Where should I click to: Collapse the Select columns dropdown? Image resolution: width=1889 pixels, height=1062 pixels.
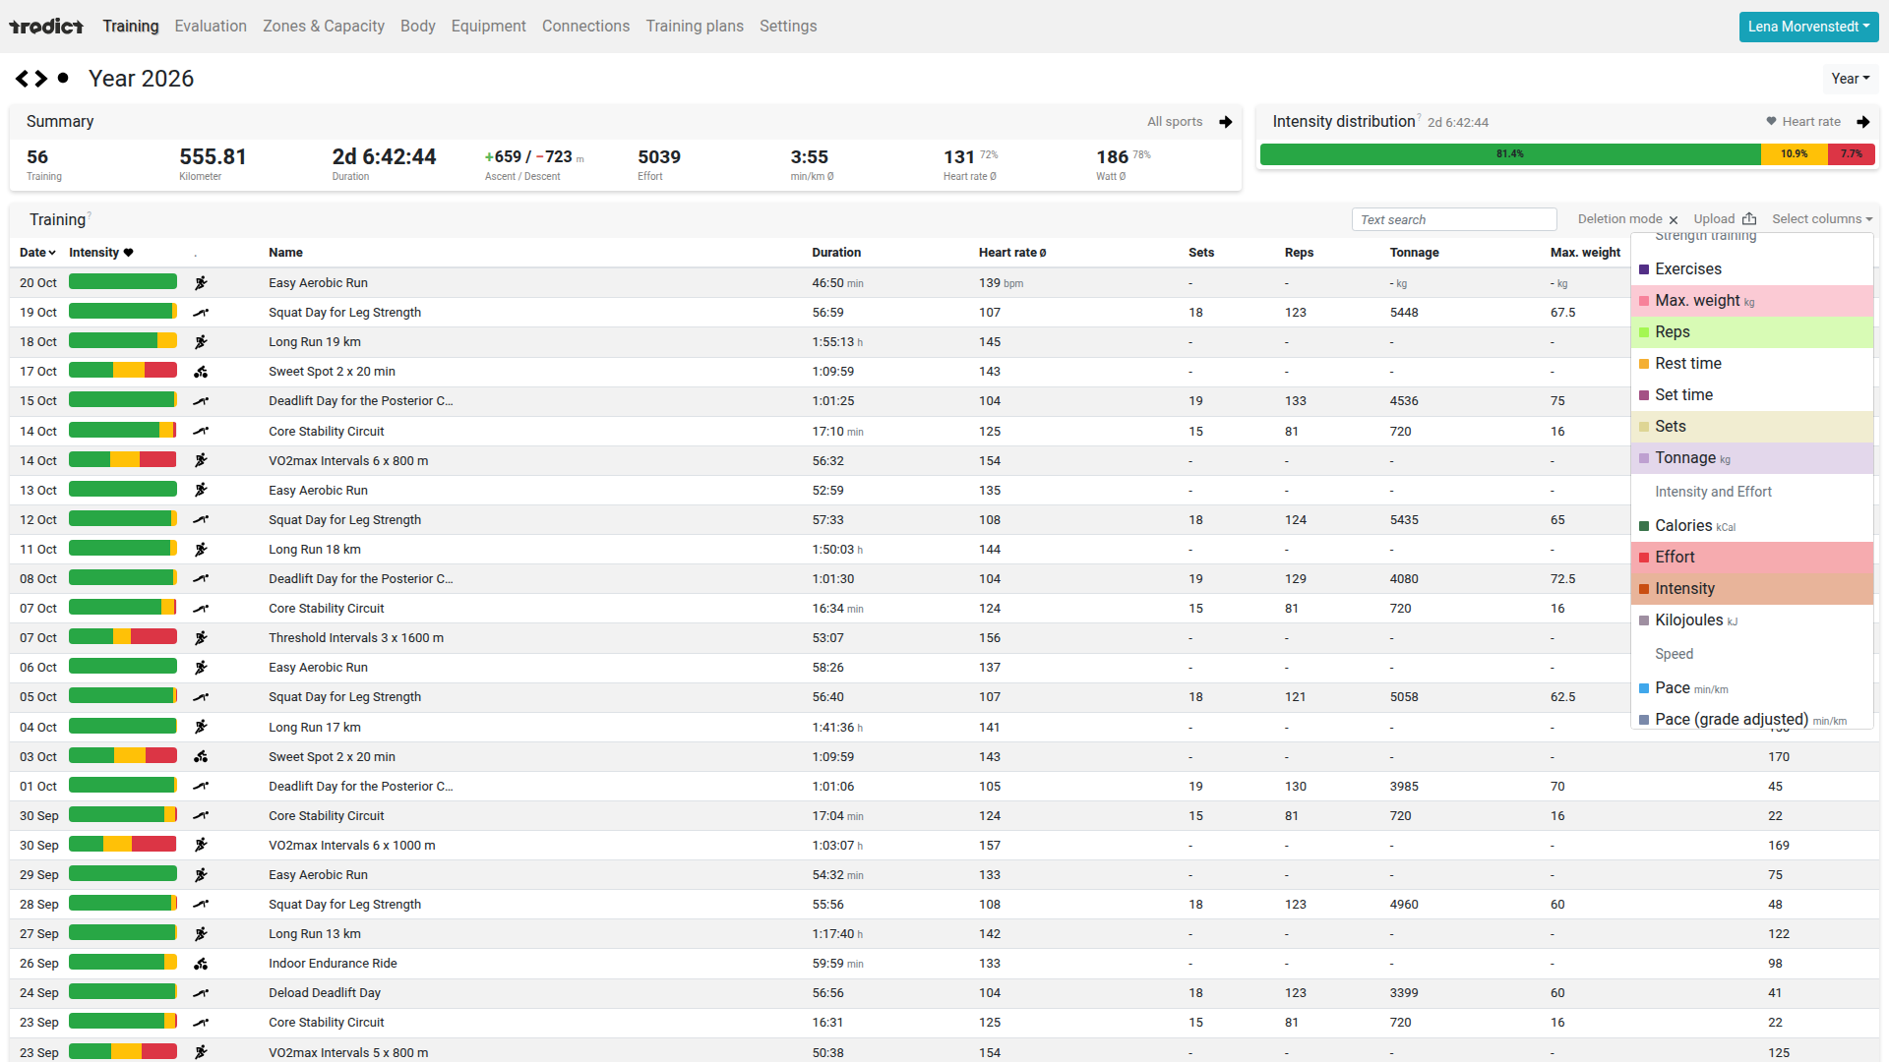(x=1822, y=219)
